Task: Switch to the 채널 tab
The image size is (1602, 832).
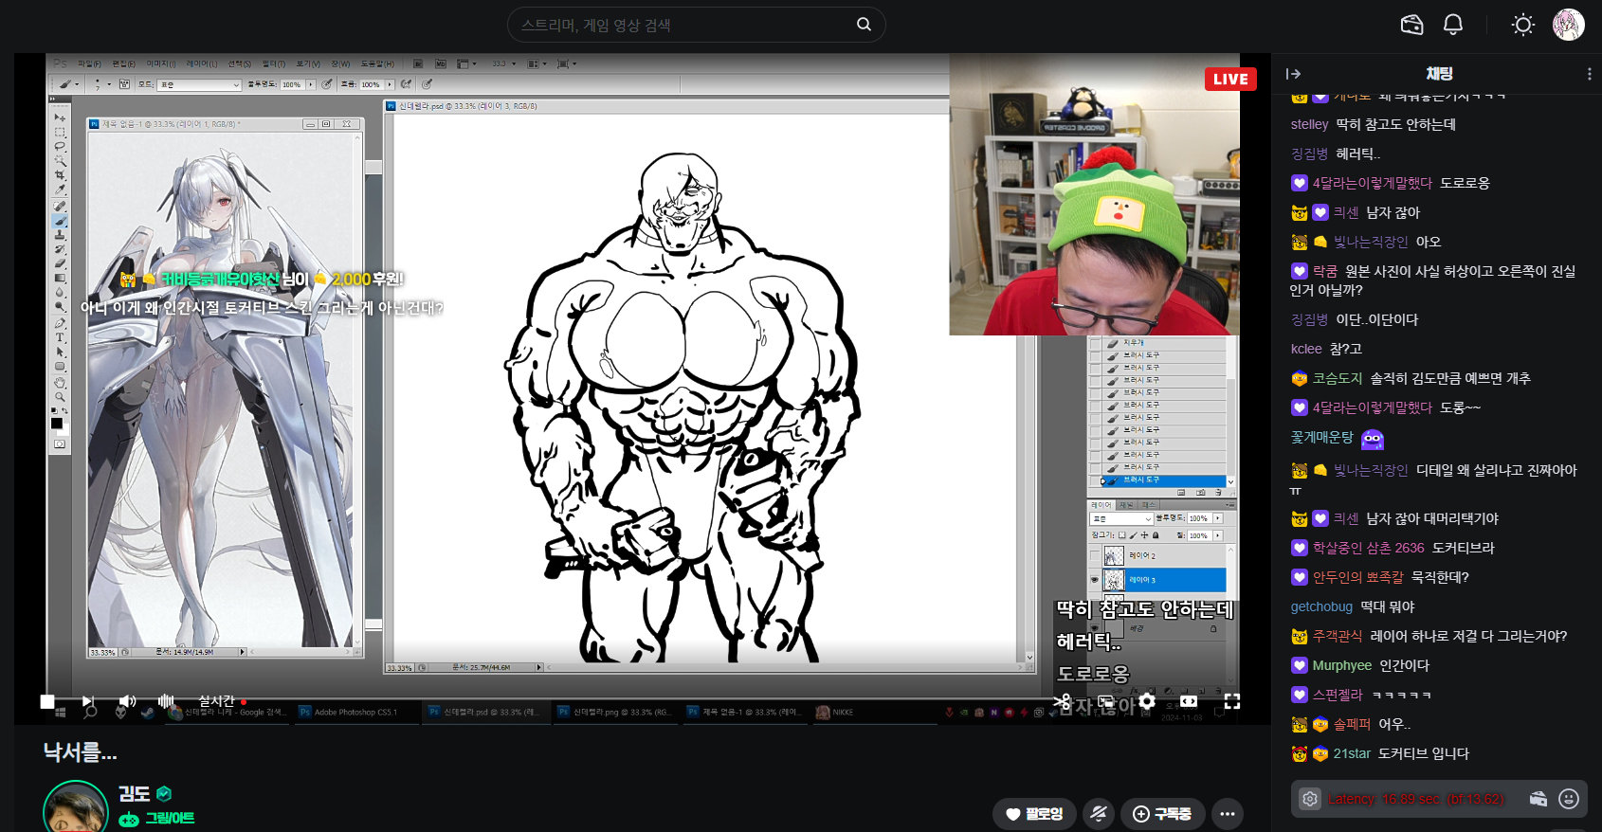Action: pos(1127,505)
